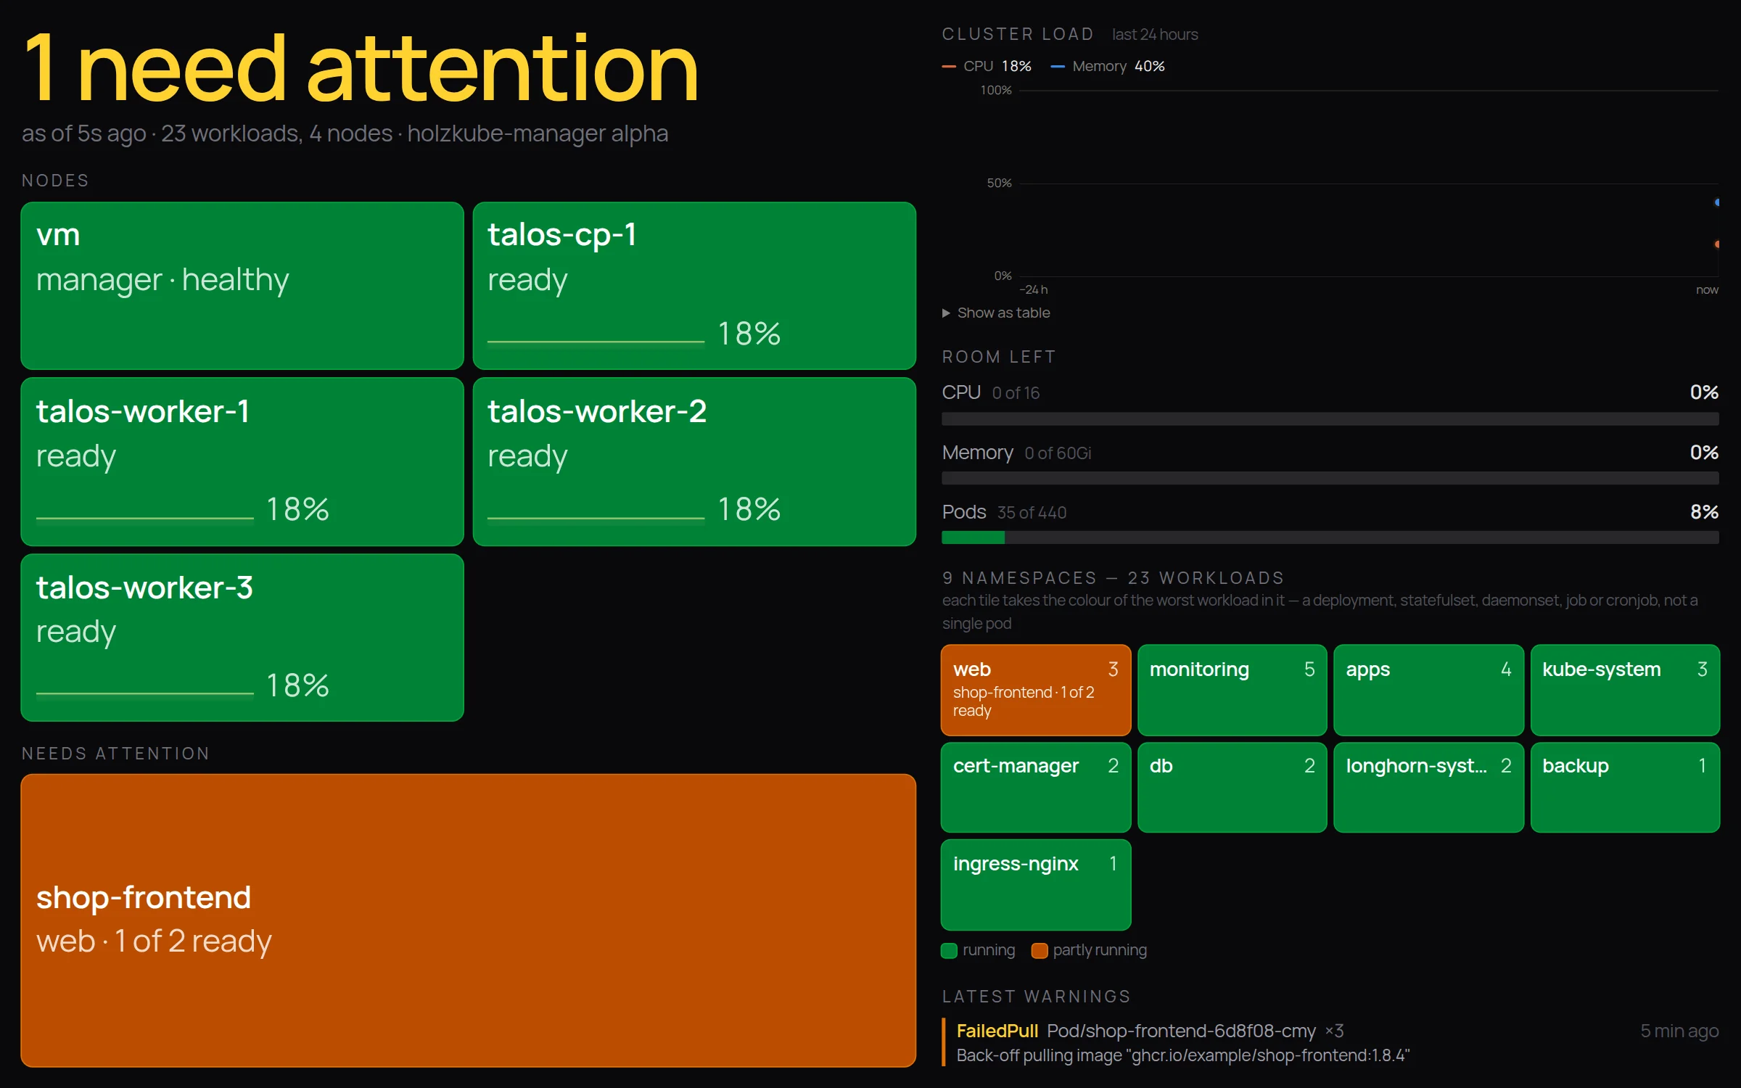This screenshot has width=1741, height=1088.
Task: Click the Back-off pulling image message
Action: point(1182,1055)
